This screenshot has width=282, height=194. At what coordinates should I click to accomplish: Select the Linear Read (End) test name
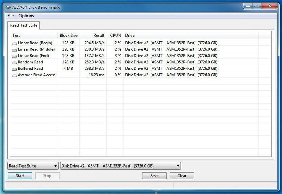[x=33, y=56]
